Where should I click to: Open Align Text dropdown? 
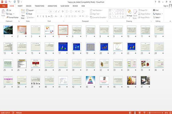[95, 14]
